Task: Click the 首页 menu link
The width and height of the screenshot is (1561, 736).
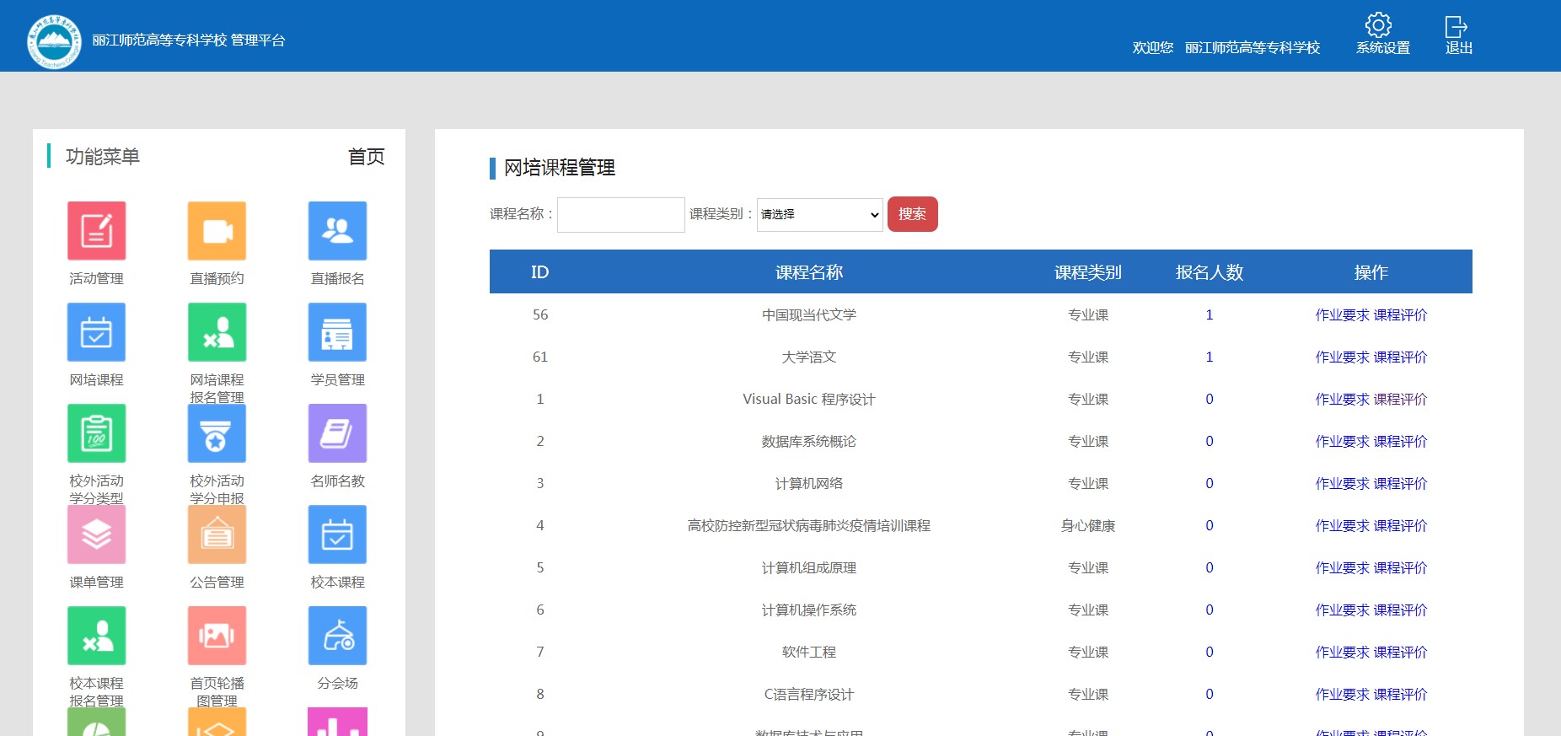Action: coord(366,157)
